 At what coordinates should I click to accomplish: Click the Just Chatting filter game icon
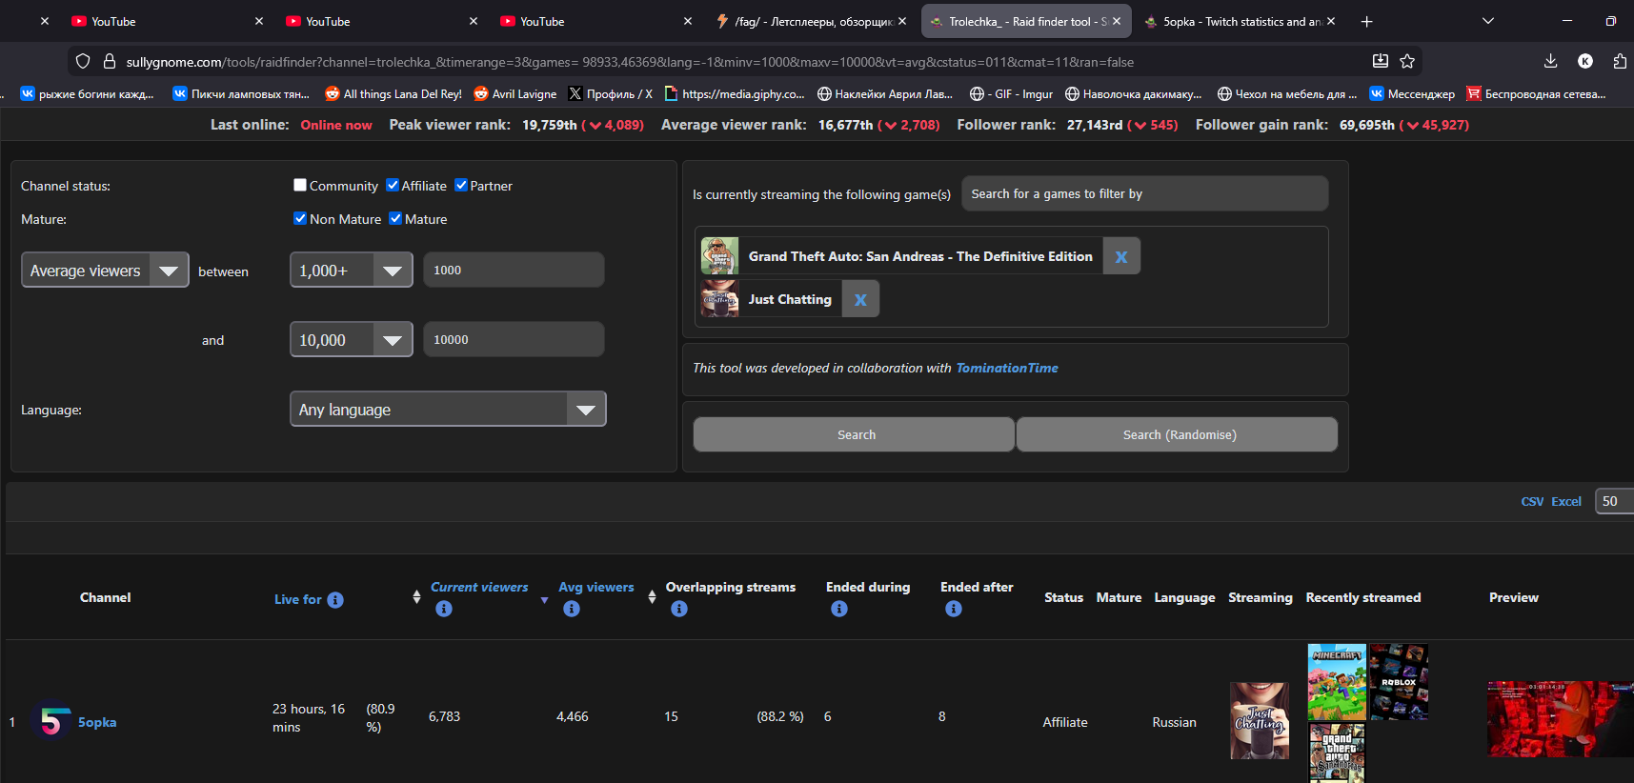tap(719, 299)
